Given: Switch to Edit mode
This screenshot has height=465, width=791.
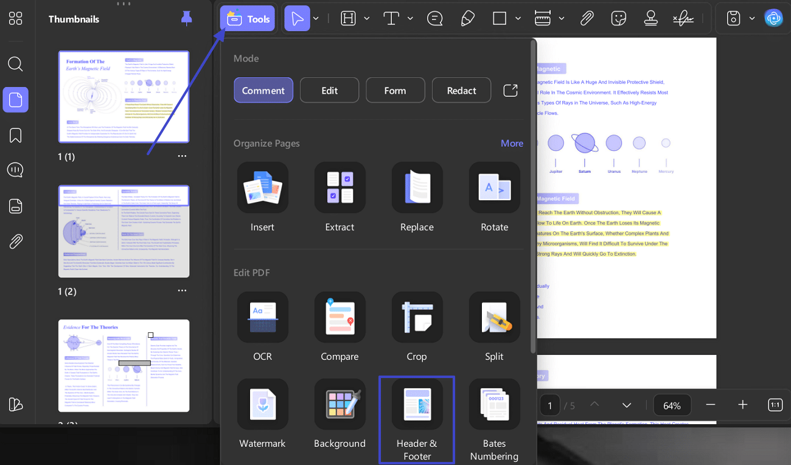Looking at the screenshot, I should pos(329,90).
